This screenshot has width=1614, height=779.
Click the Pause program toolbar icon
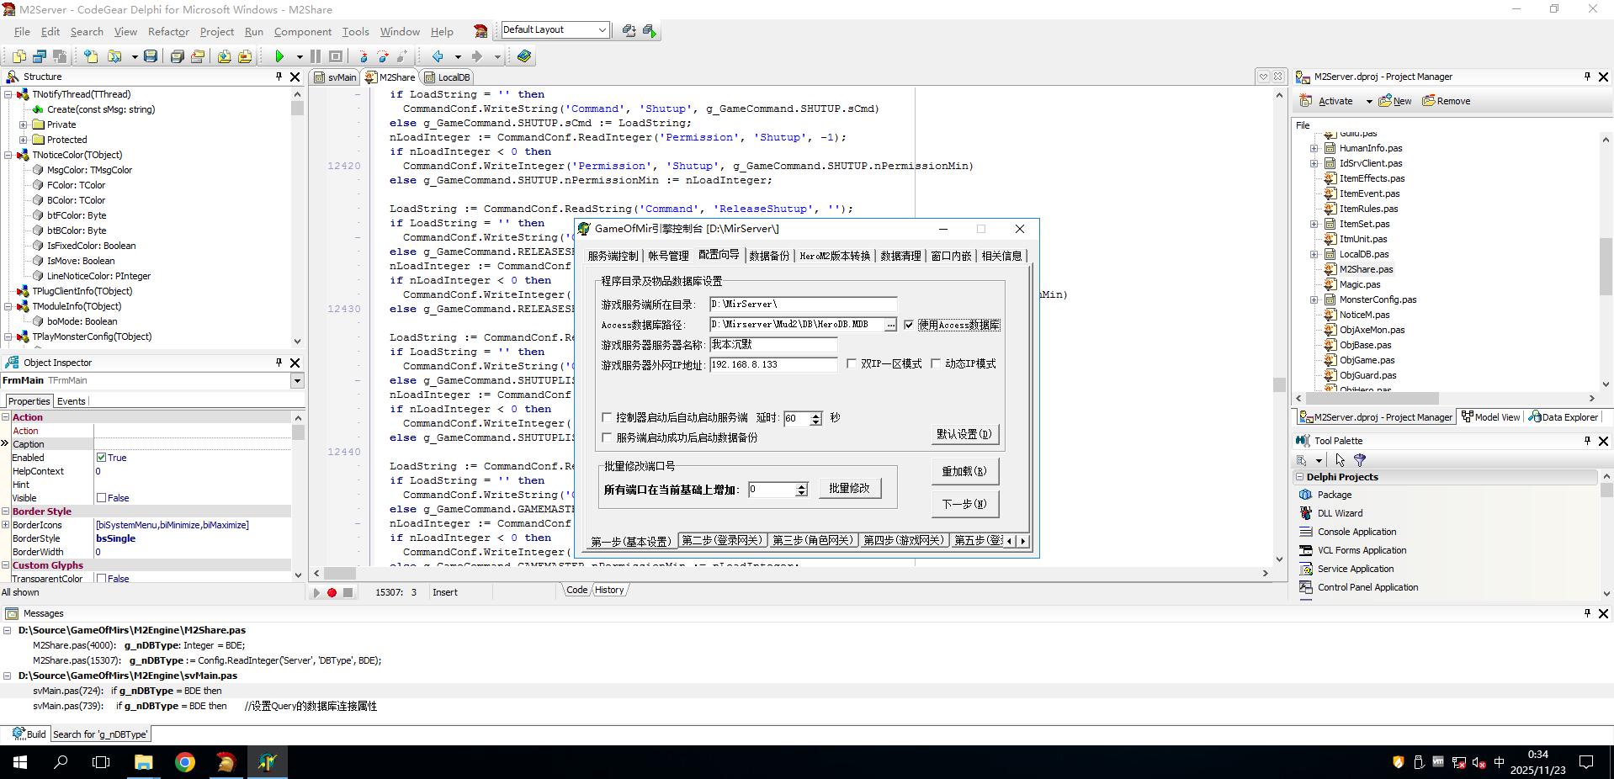(316, 56)
